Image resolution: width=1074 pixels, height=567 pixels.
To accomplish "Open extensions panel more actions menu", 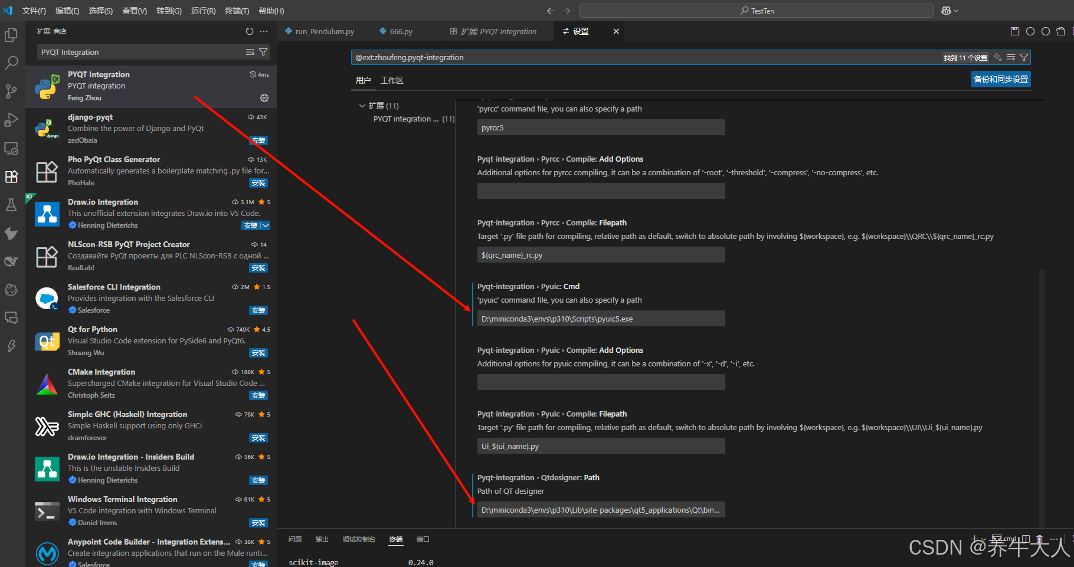I will 264,31.
